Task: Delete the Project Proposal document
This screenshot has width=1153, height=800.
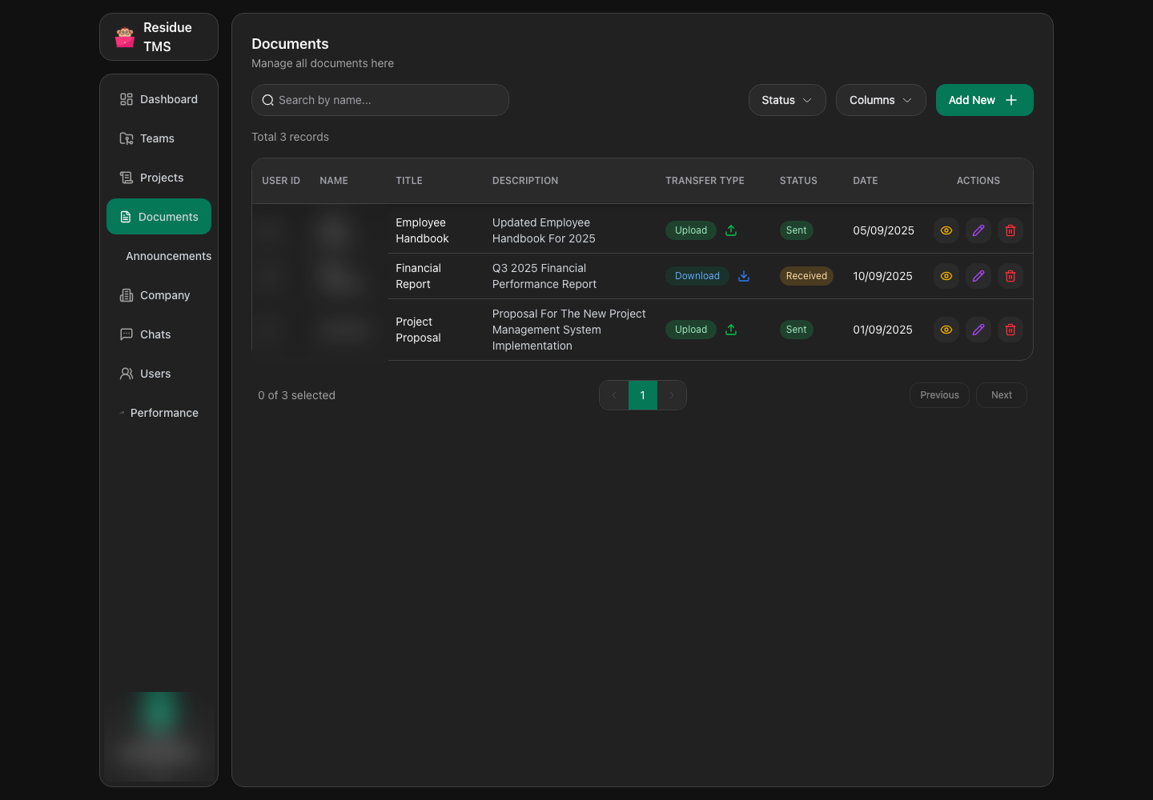Action: [x=1010, y=330]
